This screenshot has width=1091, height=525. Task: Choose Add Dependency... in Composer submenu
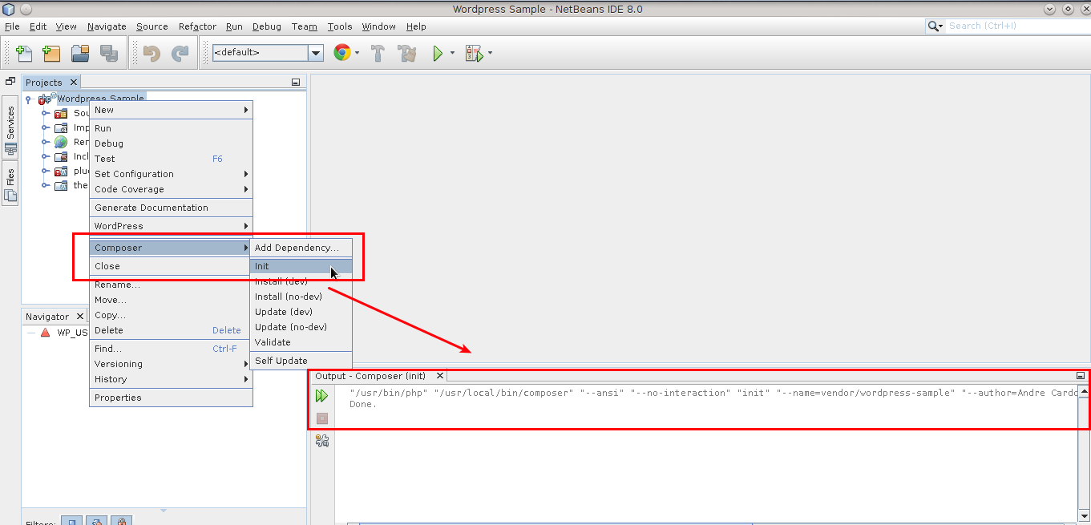click(x=301, y=248)
